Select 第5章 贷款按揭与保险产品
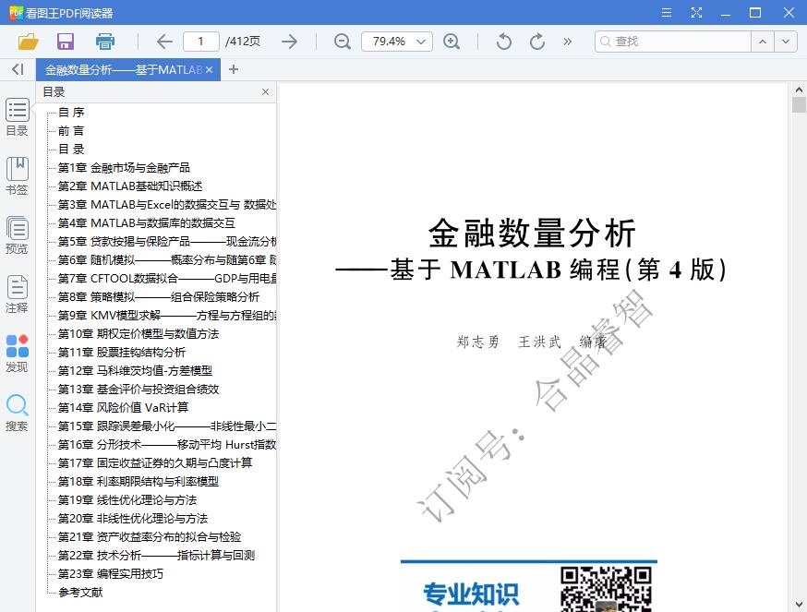The image size is (807, 612). point(167,242)
